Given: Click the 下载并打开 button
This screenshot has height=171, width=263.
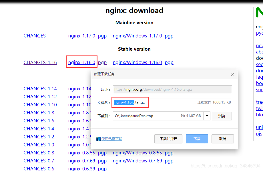Looking at the screenshot, I should point(168,139).
